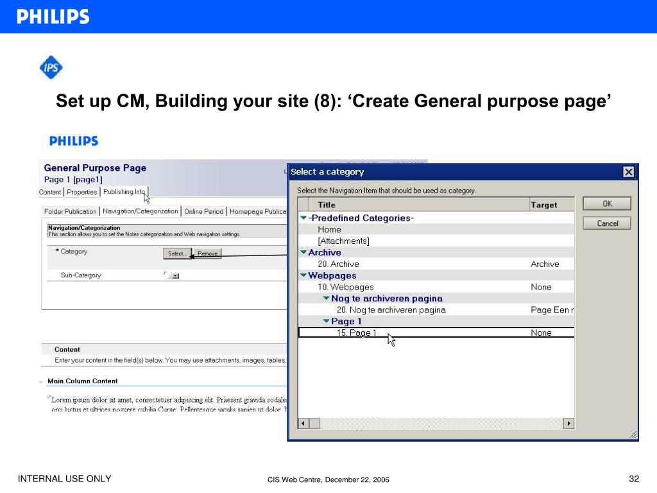Select the 20. Archive row
This screenshot has height=493, width=657.
[436, 264]
